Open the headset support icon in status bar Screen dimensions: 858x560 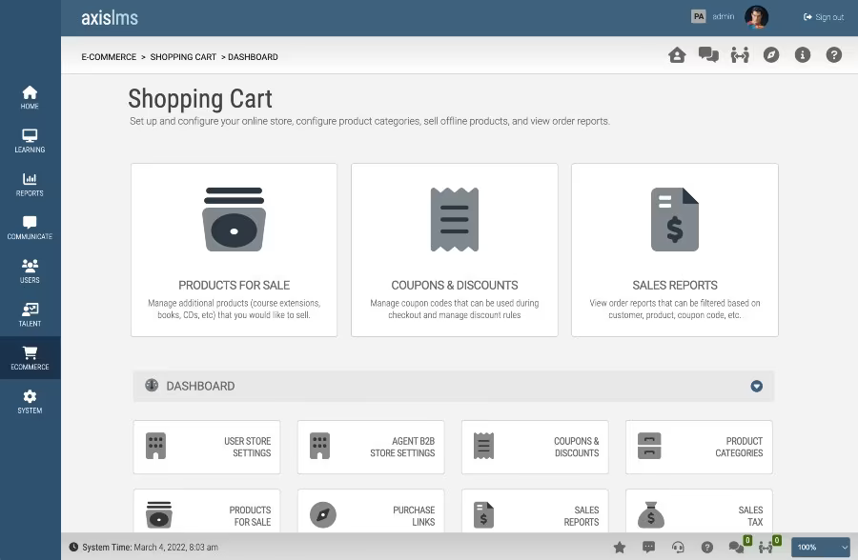point(678,547)
